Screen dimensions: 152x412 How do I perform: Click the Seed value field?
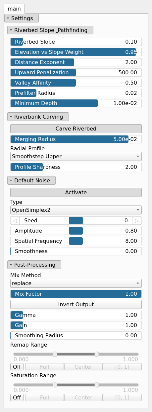tap(76, 220)
